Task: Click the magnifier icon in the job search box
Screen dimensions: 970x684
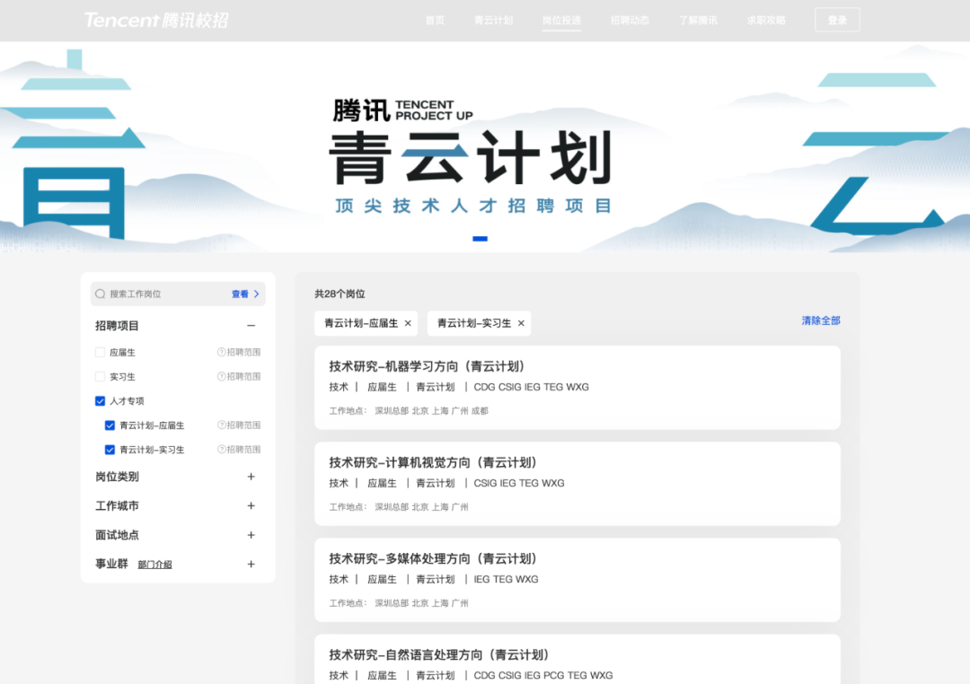Action: click(101, 294)
